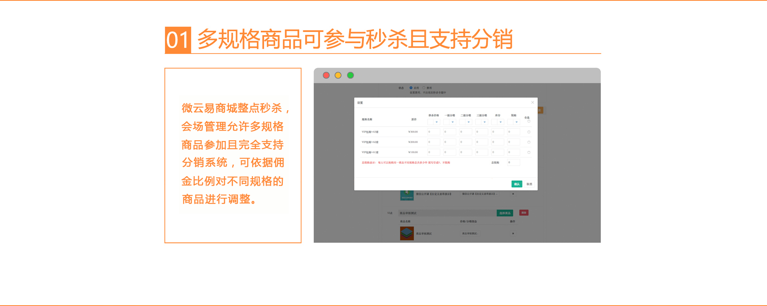This screenshot has width=767, height=306.
Task: Click 库存 field for VIP包厢+A1席
Action: [497, 152]
